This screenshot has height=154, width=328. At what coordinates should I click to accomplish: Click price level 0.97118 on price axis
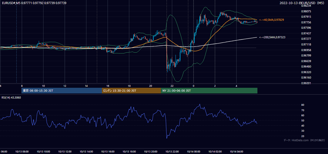pyautogui.click(x=306, y=44)
